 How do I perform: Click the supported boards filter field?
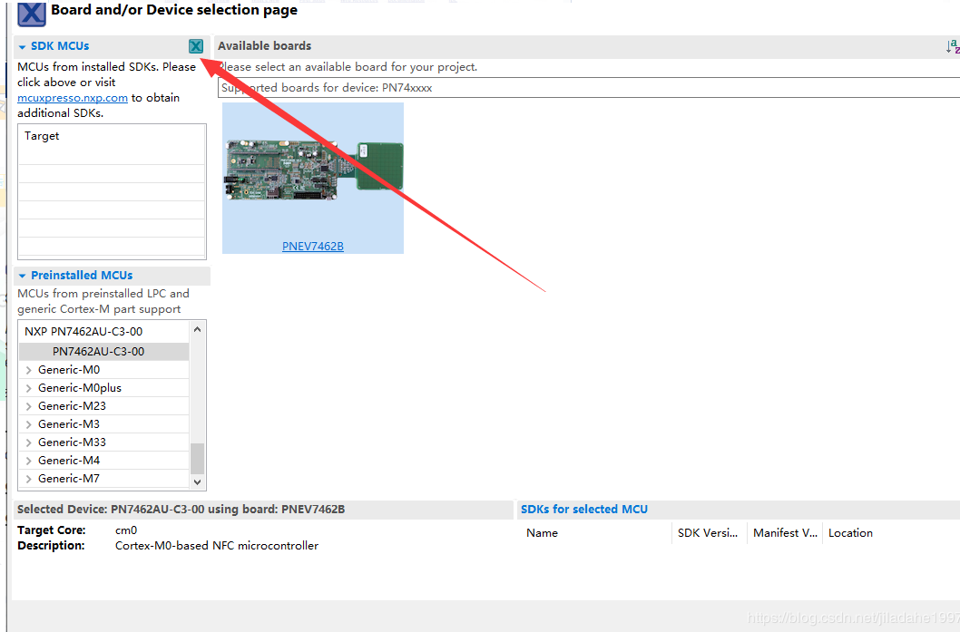point(588,87)
